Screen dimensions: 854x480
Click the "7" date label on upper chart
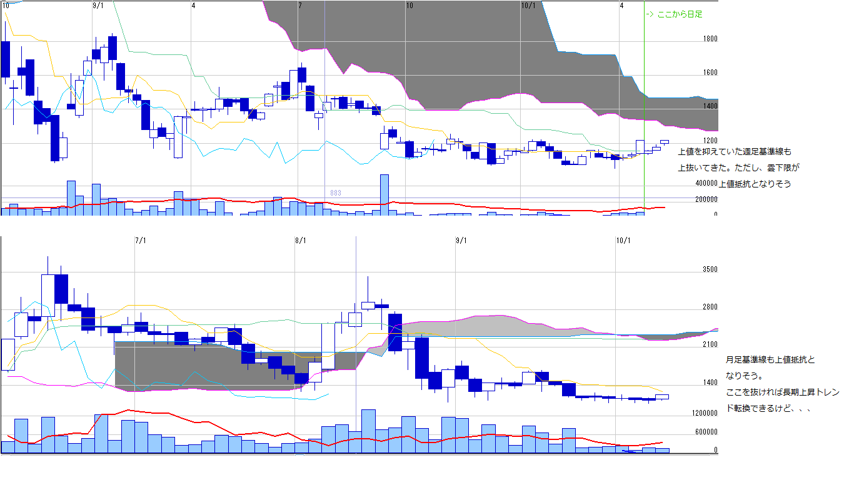[x=300, y=6]
